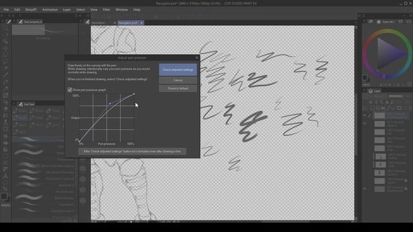Open the Select menu

coord(81,10)
